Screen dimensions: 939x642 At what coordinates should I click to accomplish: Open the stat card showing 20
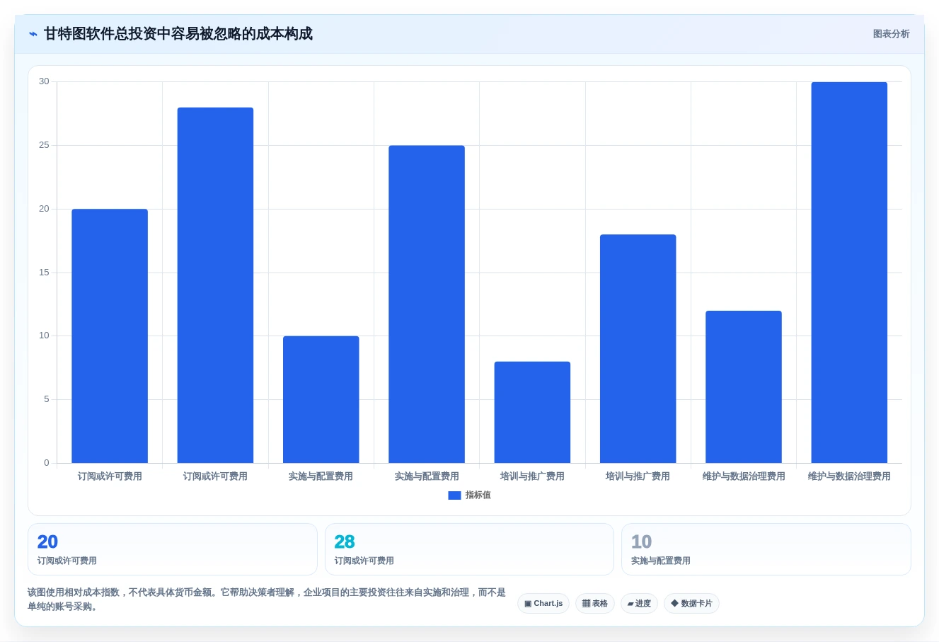click(173, 549)
